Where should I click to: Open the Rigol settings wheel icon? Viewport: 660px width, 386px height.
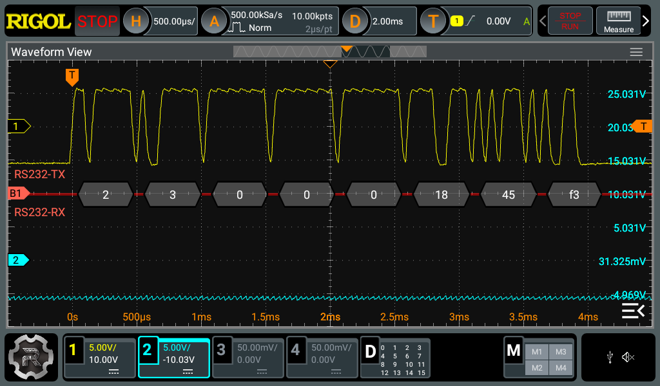tap(30, 357)
